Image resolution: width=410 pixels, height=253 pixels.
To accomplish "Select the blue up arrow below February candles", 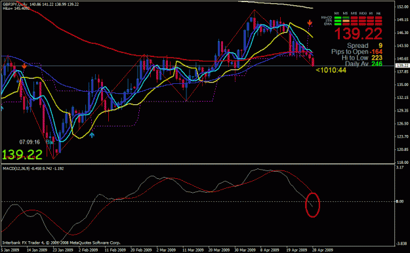I will (92, 135).
